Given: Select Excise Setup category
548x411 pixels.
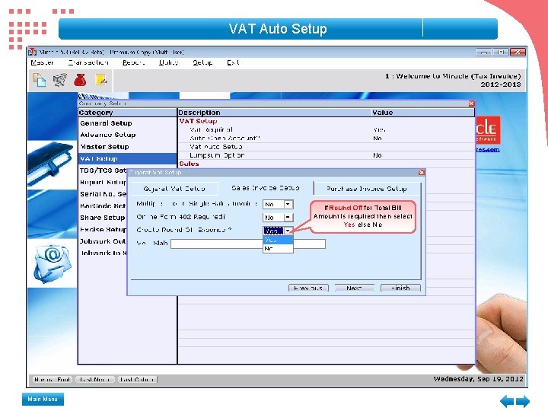Looking at the screenshot, I should click(x=103, y=229).
